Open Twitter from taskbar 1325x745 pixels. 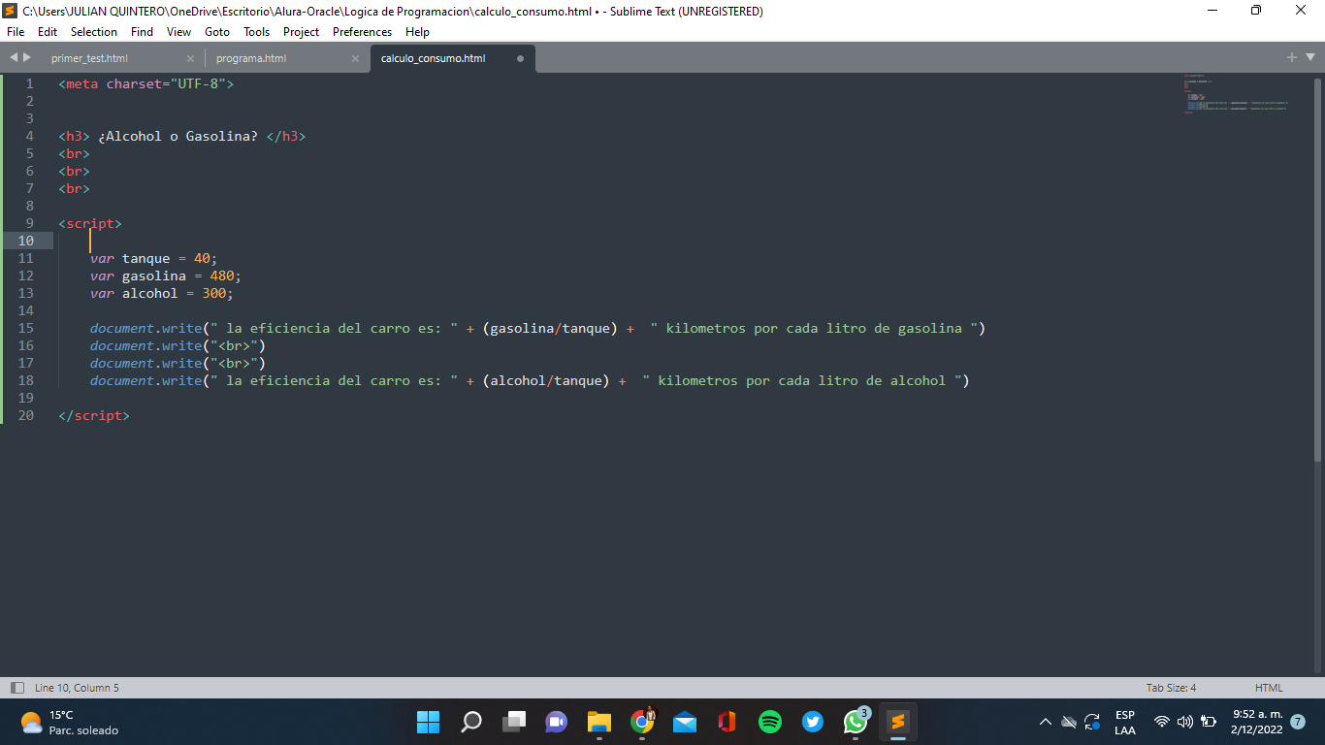[813, 722]
